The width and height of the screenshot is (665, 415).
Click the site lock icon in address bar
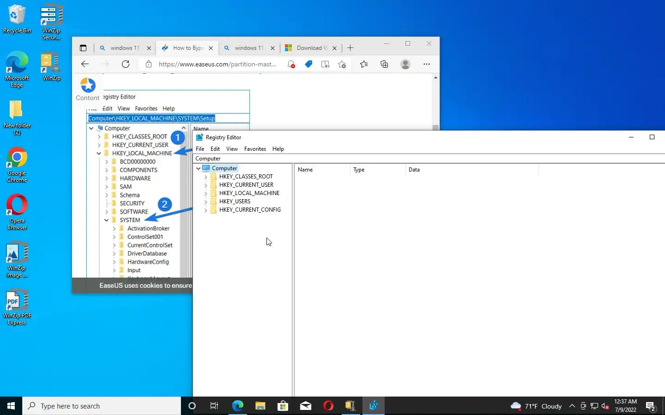tap(149, 64)
